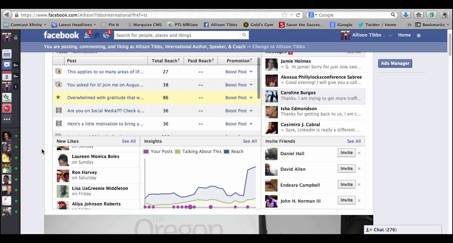This screenshot has width=453, height=243.
Task: Open the globe notifications icon
Action: coord(106,35)
